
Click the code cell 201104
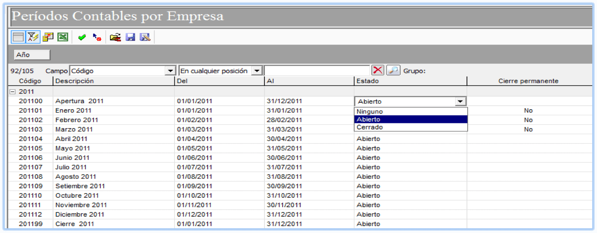31,139
